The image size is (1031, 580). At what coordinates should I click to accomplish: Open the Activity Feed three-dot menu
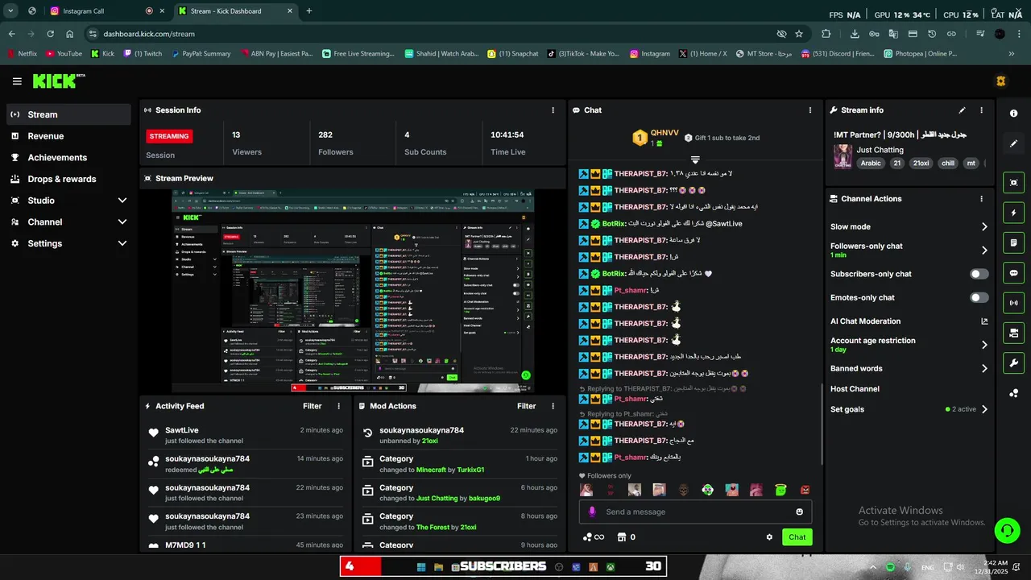[x=338, y=406]
